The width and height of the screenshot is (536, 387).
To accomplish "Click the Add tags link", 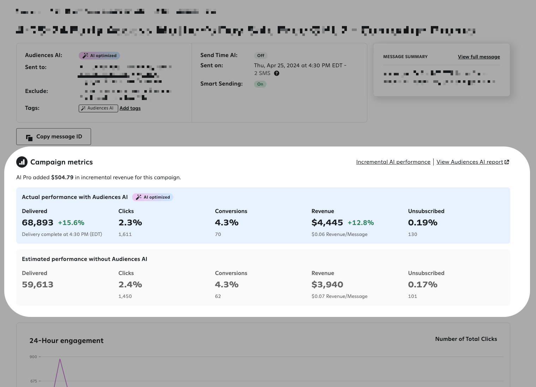I will tap(130, 108).
